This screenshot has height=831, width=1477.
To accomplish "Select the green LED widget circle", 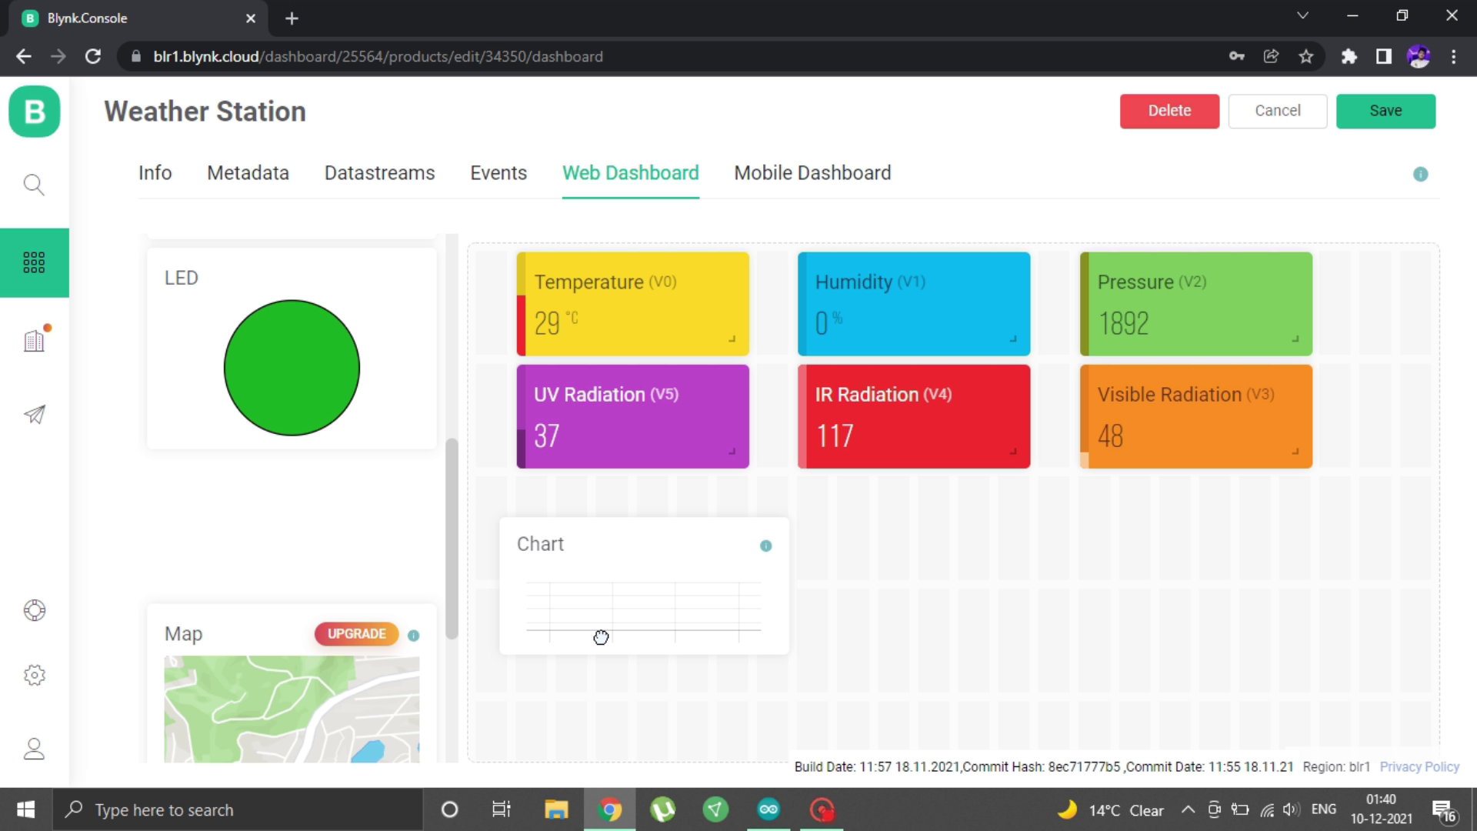I will point(292,368).
